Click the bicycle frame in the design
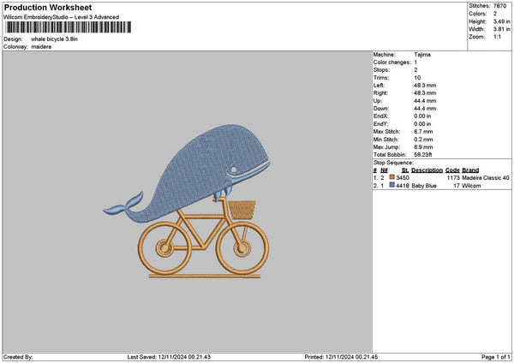Screen dimensions: 514x363 coord(200,233)
